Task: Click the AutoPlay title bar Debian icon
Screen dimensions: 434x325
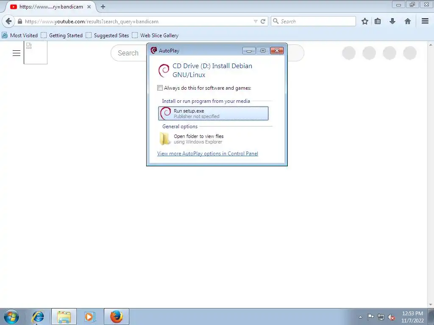Action: coord(153,50)
